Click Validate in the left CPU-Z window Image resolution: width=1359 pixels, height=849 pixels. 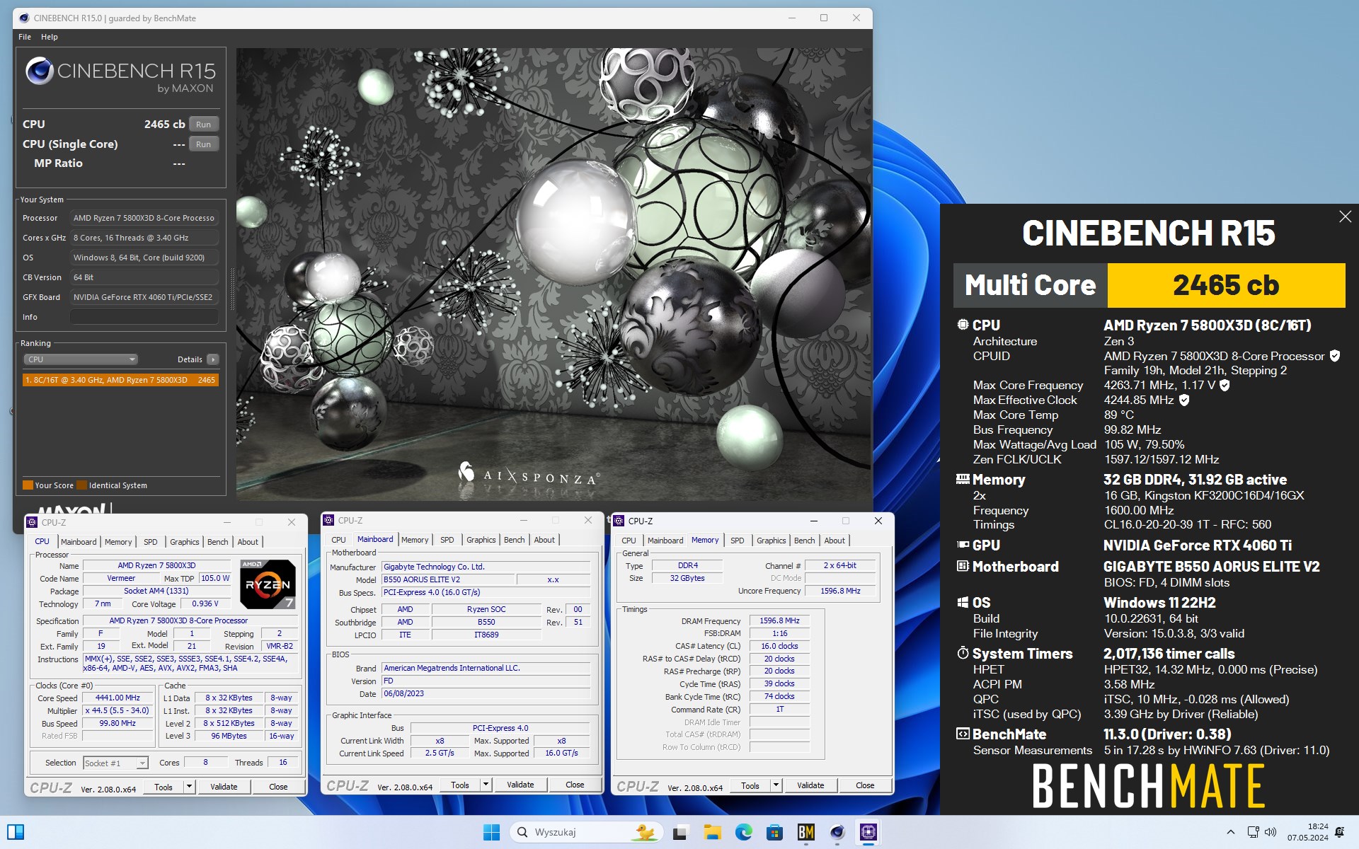point(224,787)
